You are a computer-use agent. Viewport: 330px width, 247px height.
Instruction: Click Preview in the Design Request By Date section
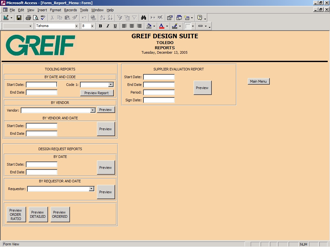(106, 168)
